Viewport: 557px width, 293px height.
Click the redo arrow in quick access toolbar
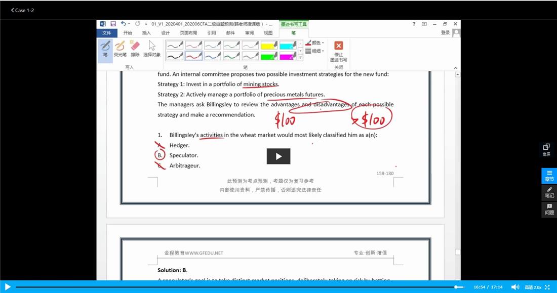[x=137, y=24]
